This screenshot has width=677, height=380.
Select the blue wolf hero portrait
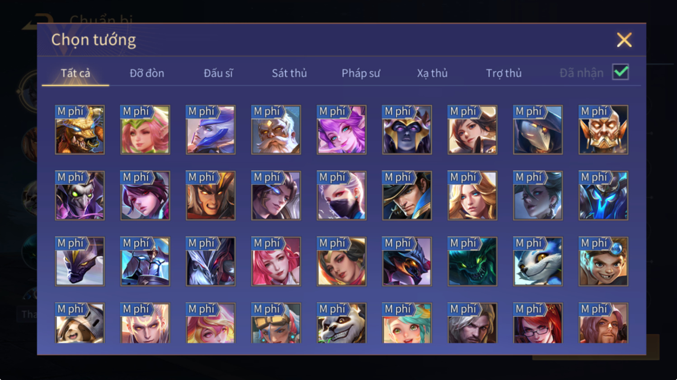(x=538, y=261)
